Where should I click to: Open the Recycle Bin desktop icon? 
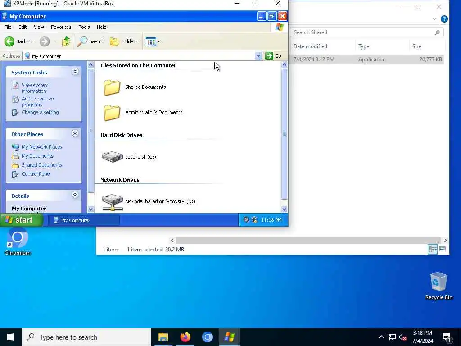(438, 286)
